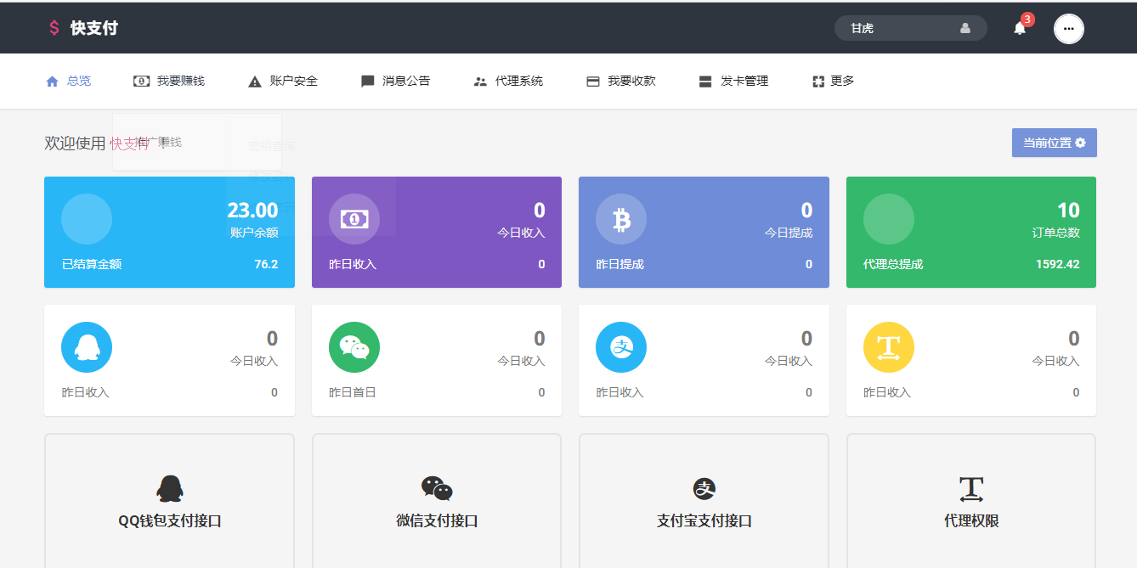Open the 发卡管理 menu
1137x568 pixels.
point(733,82)
